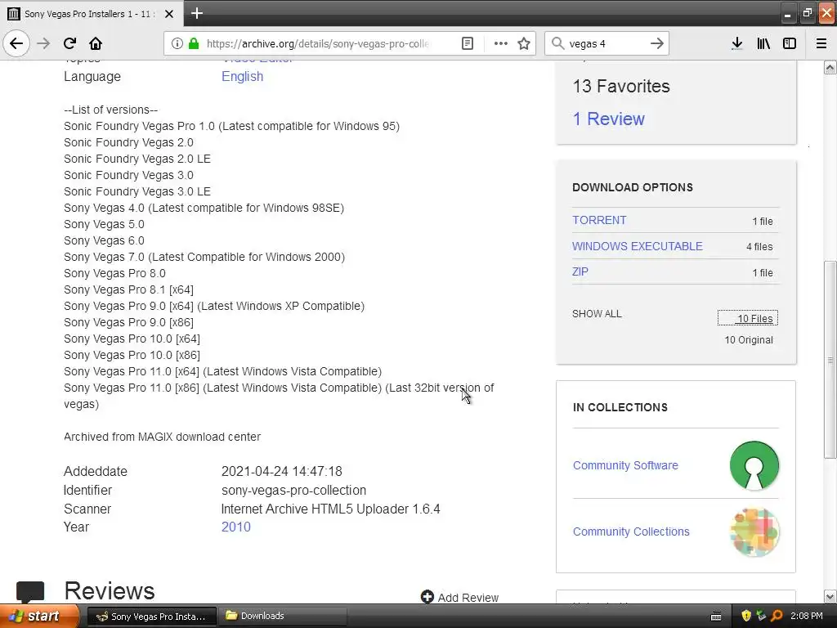Click the page scrollbar down arrow

(x=830, y=596)
